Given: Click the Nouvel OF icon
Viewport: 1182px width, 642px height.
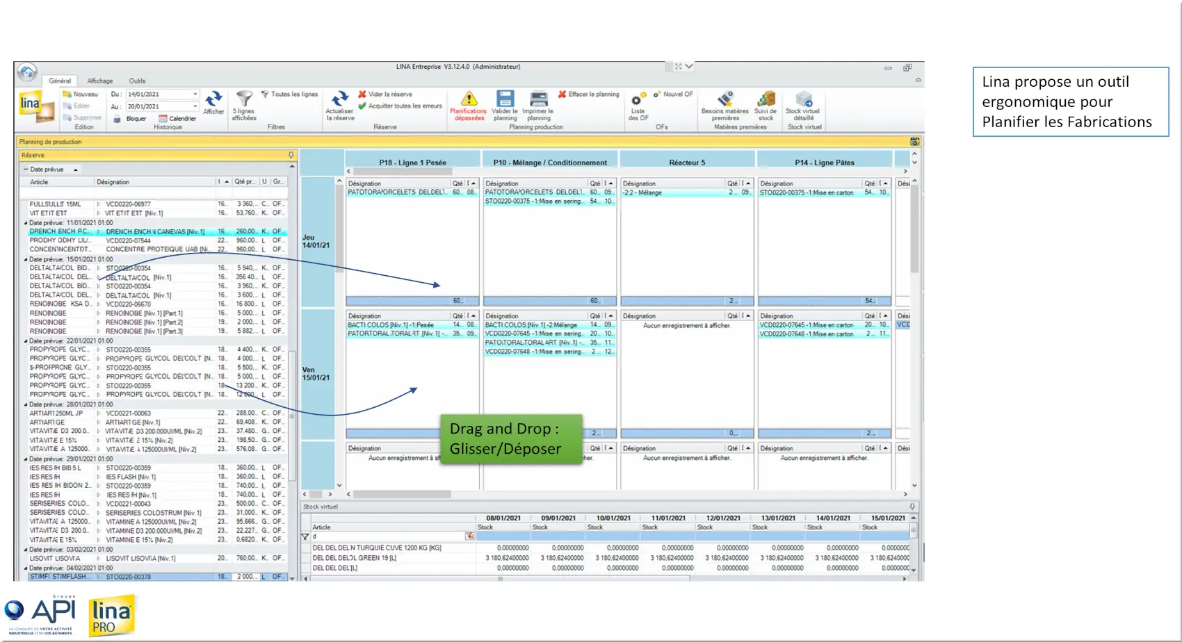Looking at the screenshot, I should (x=656, y=94).
